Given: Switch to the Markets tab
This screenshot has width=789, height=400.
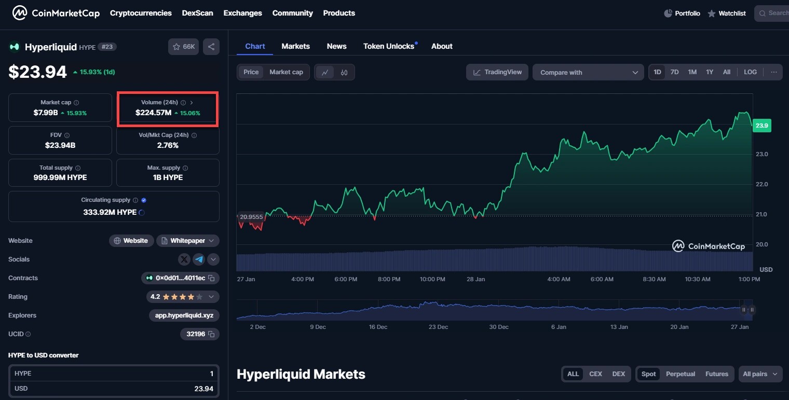Looking at the screenshot, I should point(295,46).
